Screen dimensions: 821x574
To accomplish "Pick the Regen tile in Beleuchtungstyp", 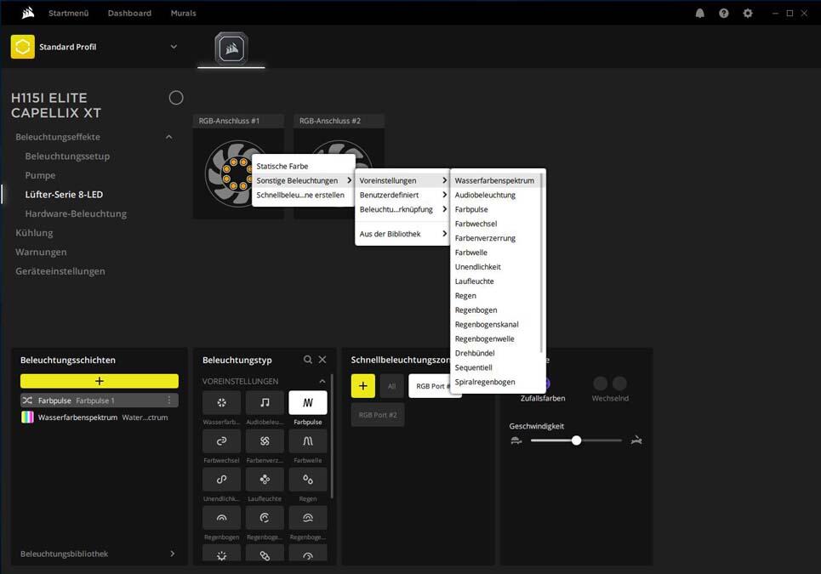I will (x=308, y=480).
